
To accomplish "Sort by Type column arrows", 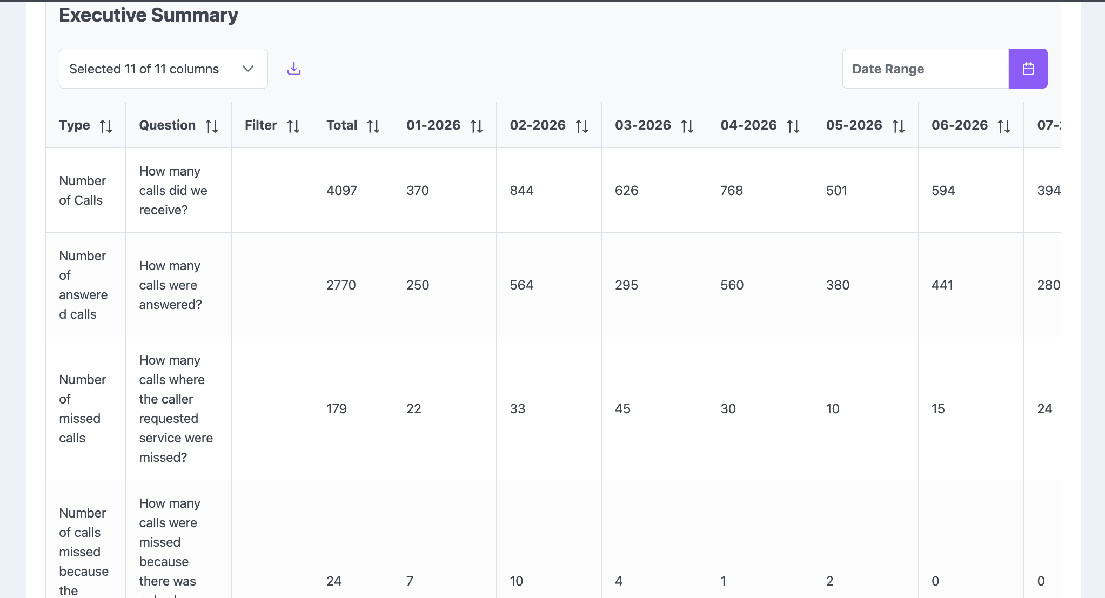I will coord(106,126).
